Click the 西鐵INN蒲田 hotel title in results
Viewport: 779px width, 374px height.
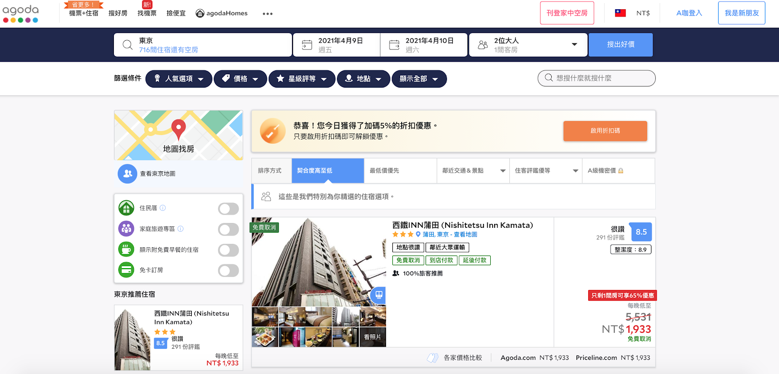[x=463, y=225]
